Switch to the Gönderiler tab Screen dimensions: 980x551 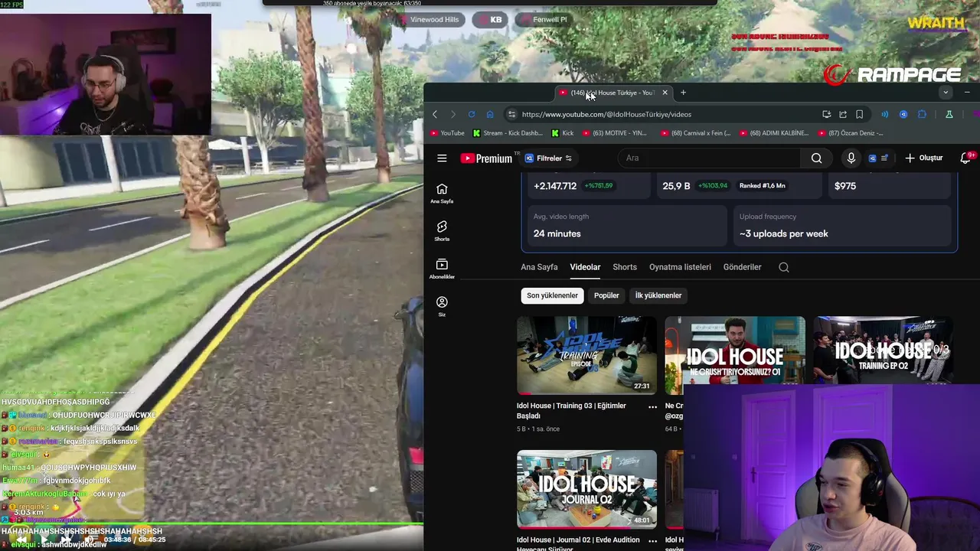(742, 267)
